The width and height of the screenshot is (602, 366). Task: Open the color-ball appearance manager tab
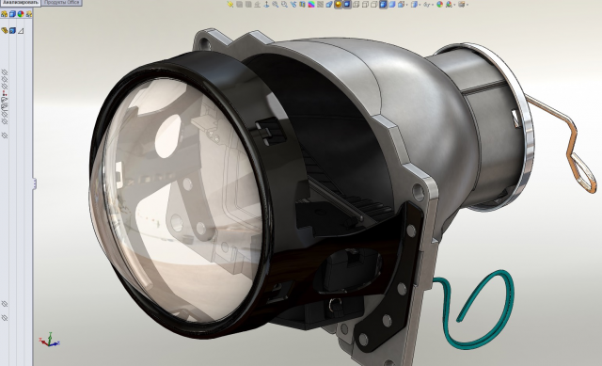click(x=21, y=14)
